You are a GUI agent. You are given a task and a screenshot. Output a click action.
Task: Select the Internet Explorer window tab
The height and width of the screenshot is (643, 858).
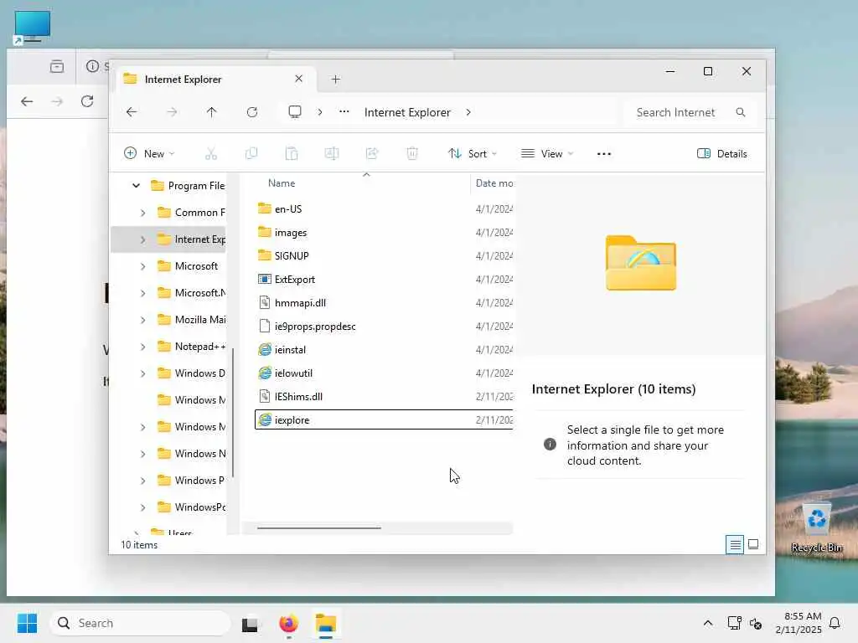tap(214, 80)
